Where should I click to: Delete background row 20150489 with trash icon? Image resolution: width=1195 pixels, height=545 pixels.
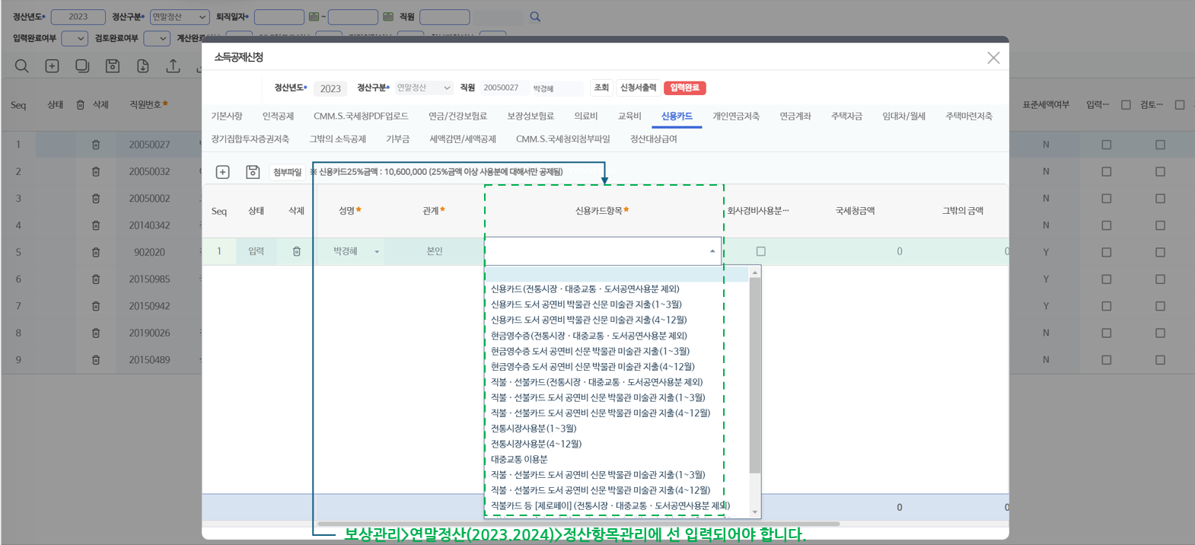96,360
